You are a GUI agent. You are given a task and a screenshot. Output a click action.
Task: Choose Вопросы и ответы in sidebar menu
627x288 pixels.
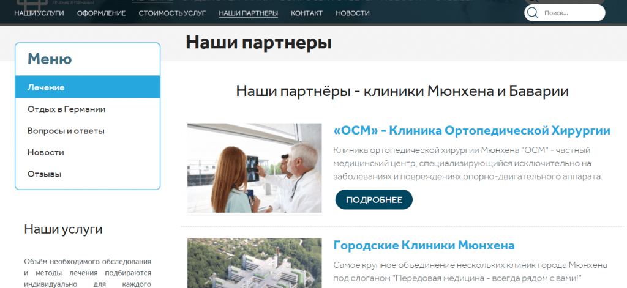tap(66, 131)
